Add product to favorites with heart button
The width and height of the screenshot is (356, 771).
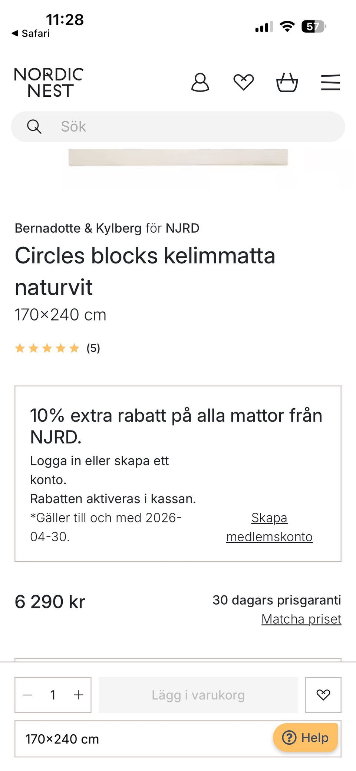click(x=323, y=695)
